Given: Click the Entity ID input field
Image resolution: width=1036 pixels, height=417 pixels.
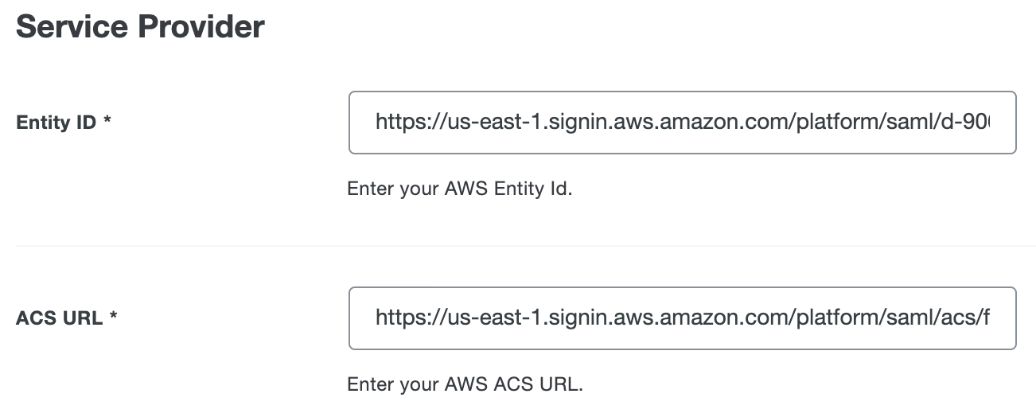Looking at the screenshot, I should point(682,123).
